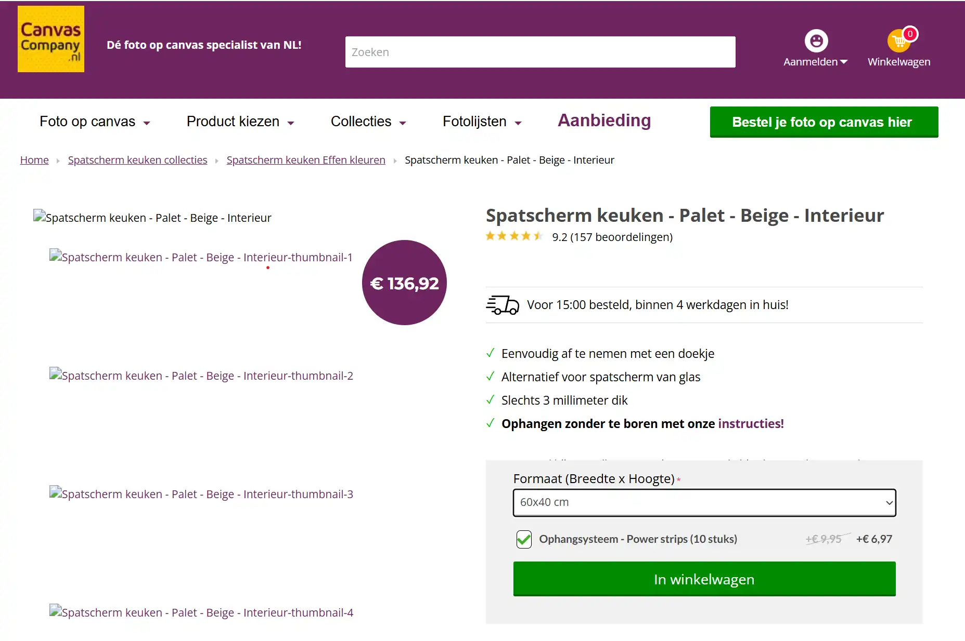
Task: Click the 'Zoeken' search input field
Action: pyautogui.click(x=540, y=52)
